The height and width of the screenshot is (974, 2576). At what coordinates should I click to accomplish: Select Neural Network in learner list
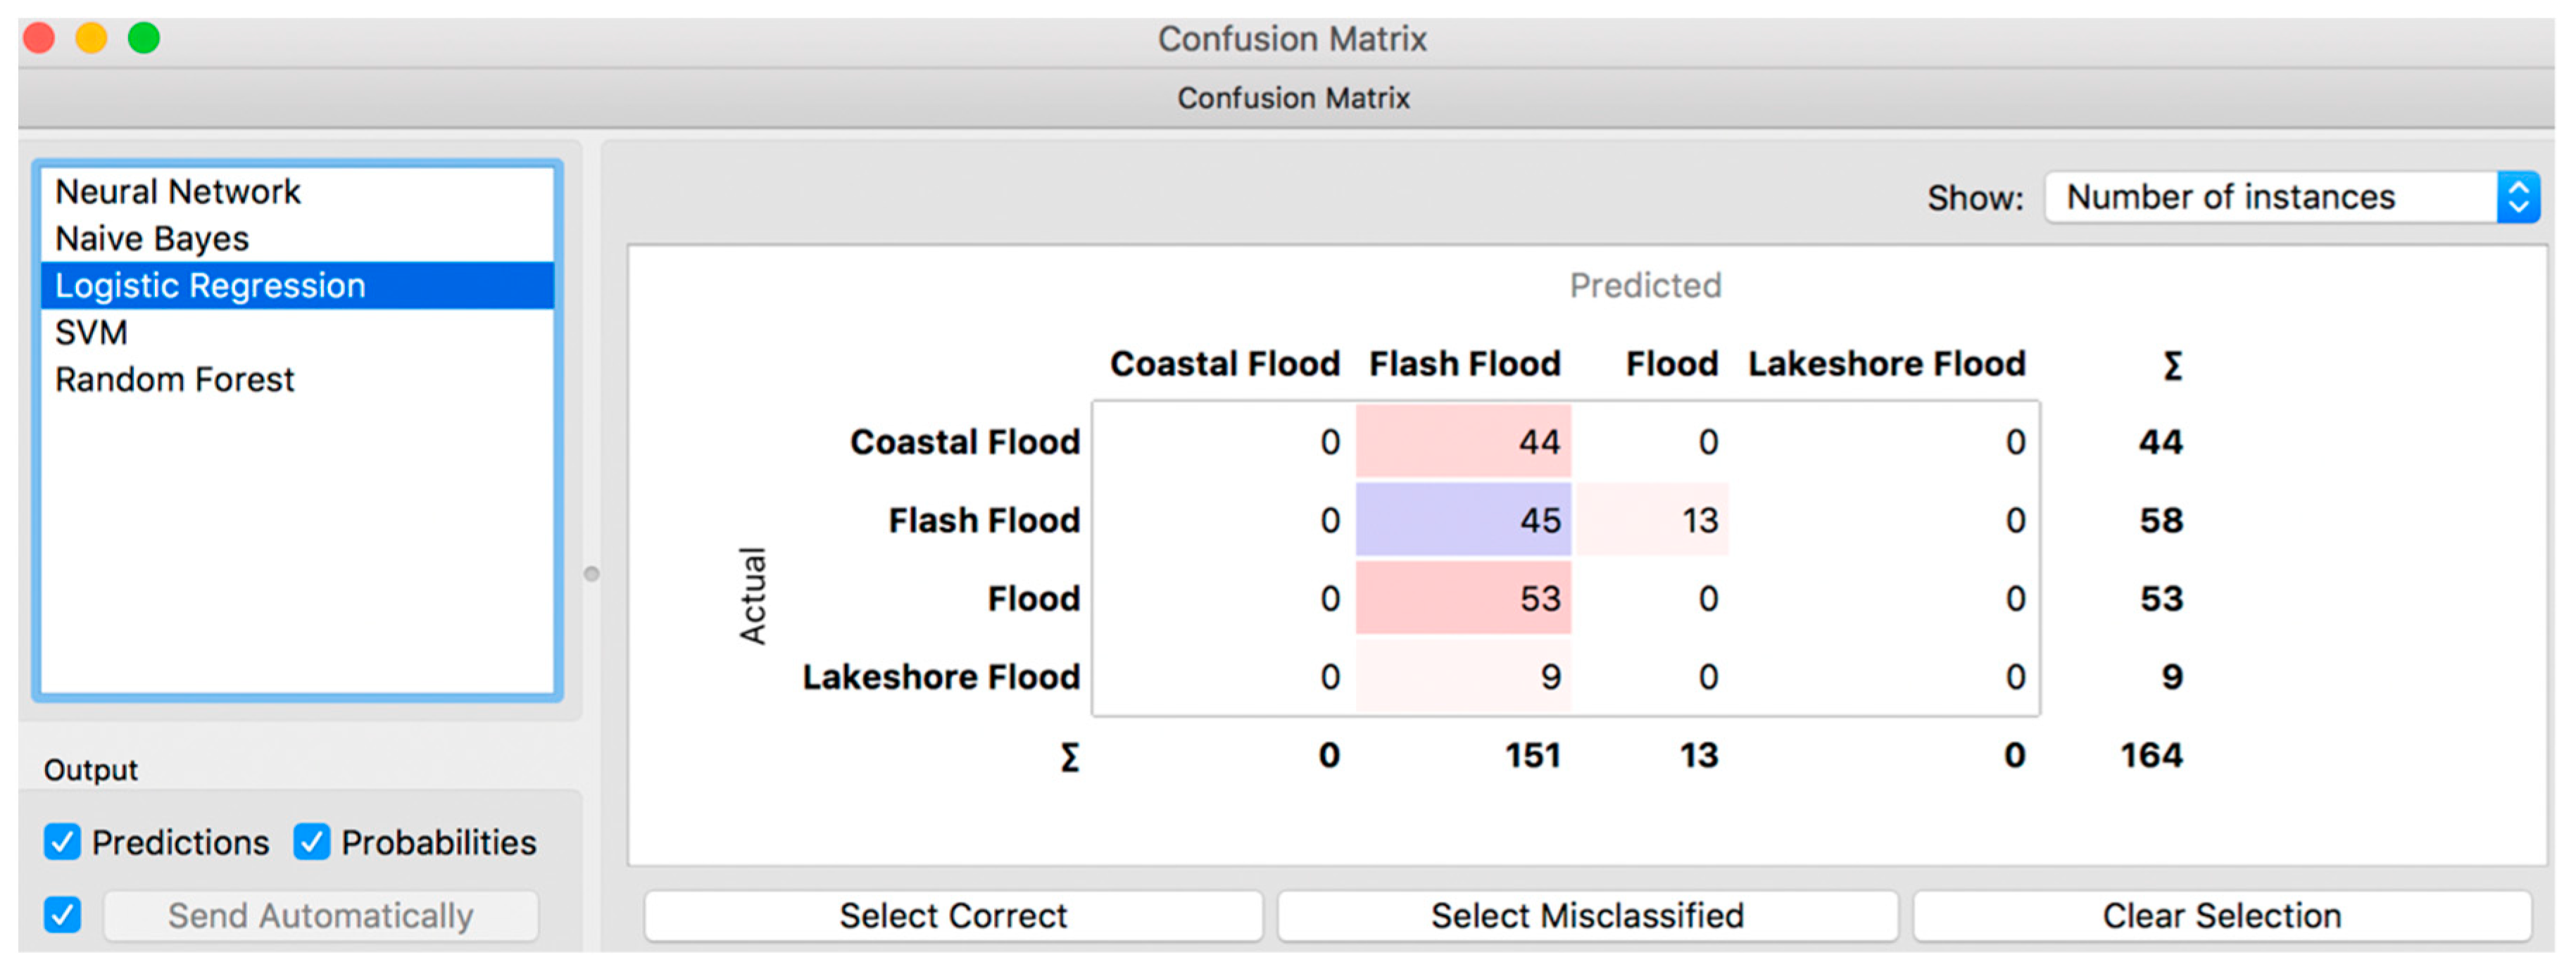pos(178,191)
